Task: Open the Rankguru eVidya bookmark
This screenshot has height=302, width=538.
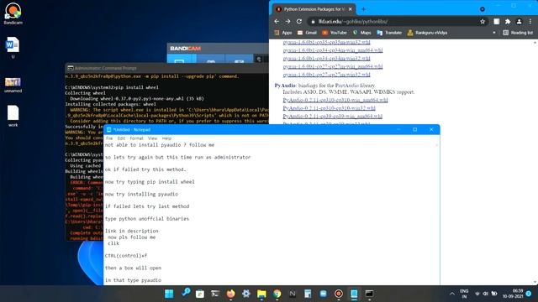Action: [428, 33]
